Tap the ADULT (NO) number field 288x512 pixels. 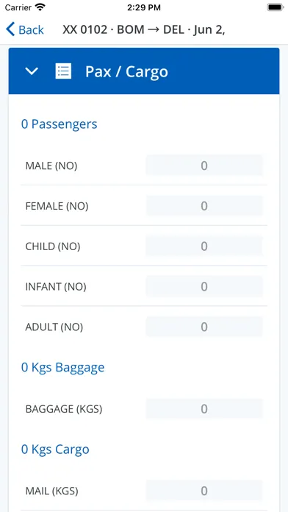(204, 327)
